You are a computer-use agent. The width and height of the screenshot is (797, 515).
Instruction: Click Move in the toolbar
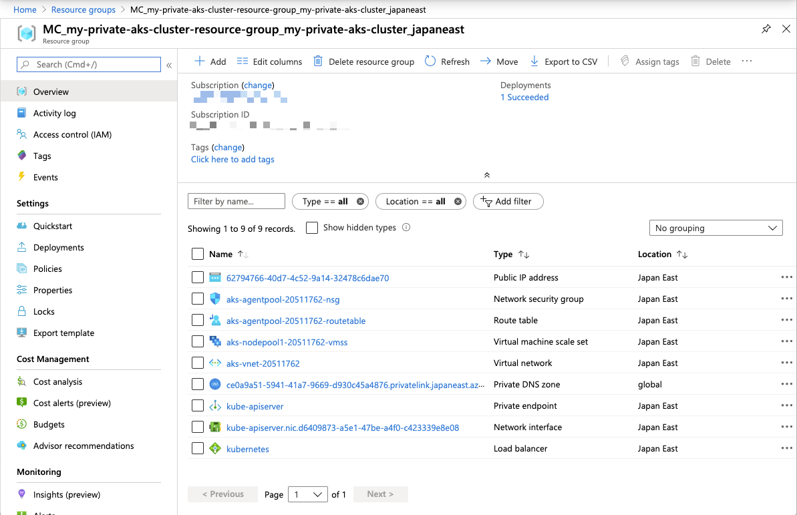pyautogui.click(x=499, y=61)
